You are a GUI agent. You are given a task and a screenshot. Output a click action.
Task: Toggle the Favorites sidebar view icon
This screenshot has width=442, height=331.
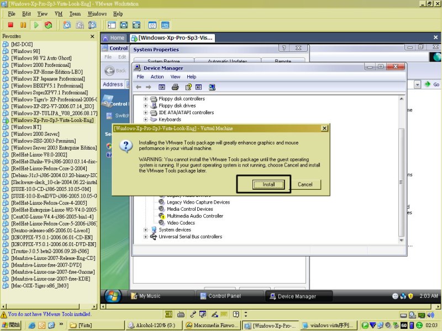tap(112, 25)
